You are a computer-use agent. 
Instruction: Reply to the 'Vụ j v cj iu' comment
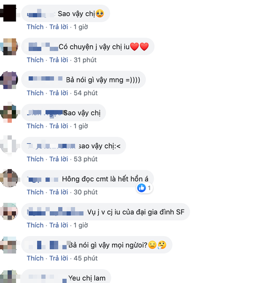[59, 225]
